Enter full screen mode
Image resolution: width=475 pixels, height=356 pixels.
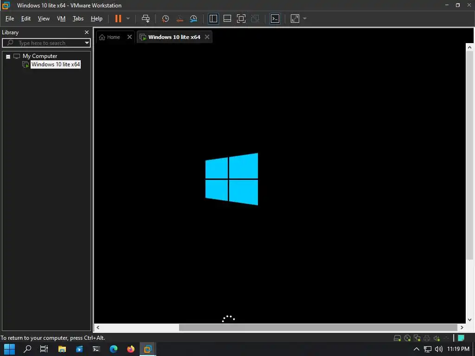coord(241,19)
